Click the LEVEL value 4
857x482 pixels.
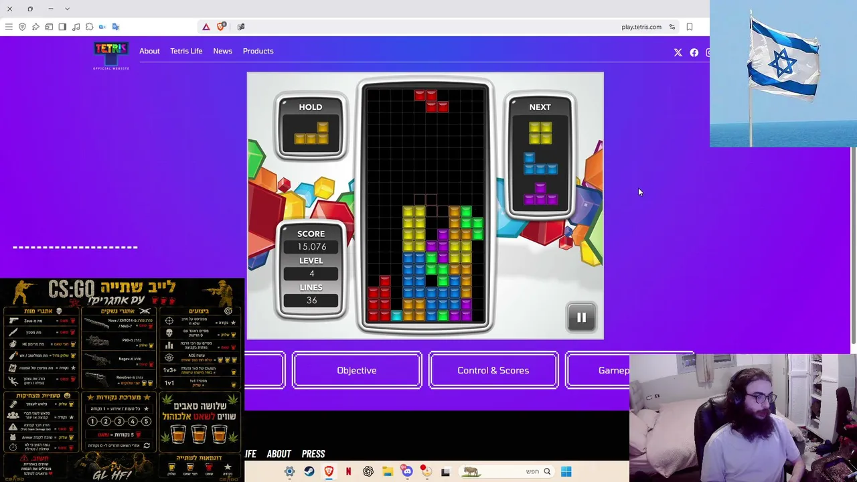pyautogui.click(x=311, y=274)
